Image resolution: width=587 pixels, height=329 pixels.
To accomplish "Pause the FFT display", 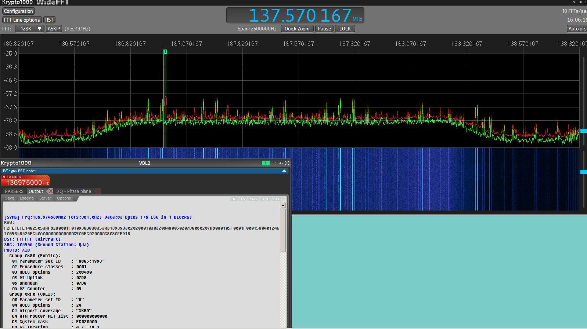I will tap(324, 29).
